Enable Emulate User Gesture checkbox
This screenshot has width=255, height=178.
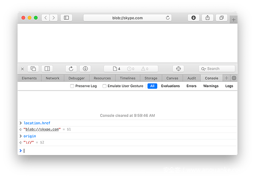coord(105,86)
